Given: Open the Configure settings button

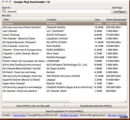Looking at the screenshot, I should click(x=120, y=12).
